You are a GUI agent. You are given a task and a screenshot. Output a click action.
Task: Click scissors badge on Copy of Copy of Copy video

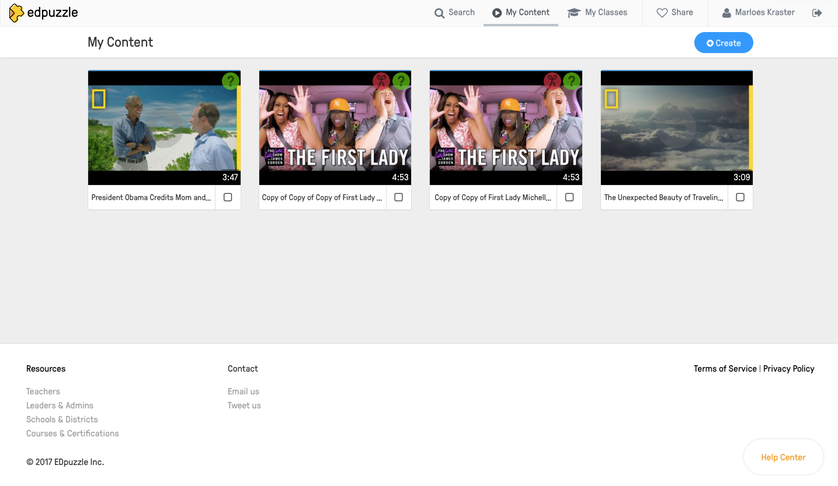coord(381,81)
